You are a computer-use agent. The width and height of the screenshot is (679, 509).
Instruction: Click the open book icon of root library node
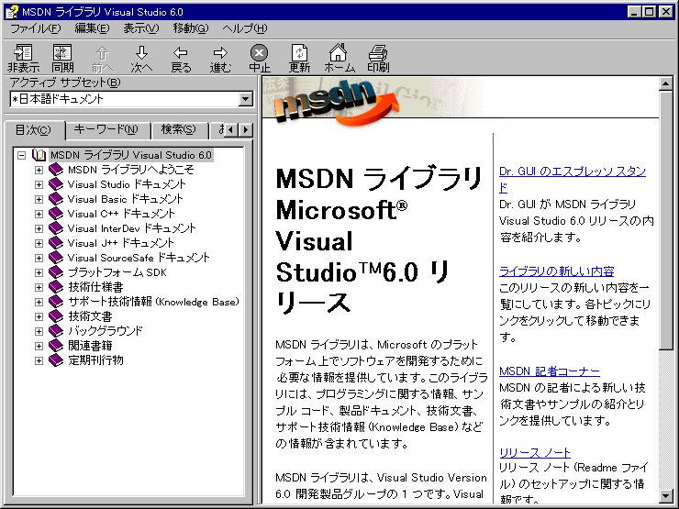(x=39, y=155)
